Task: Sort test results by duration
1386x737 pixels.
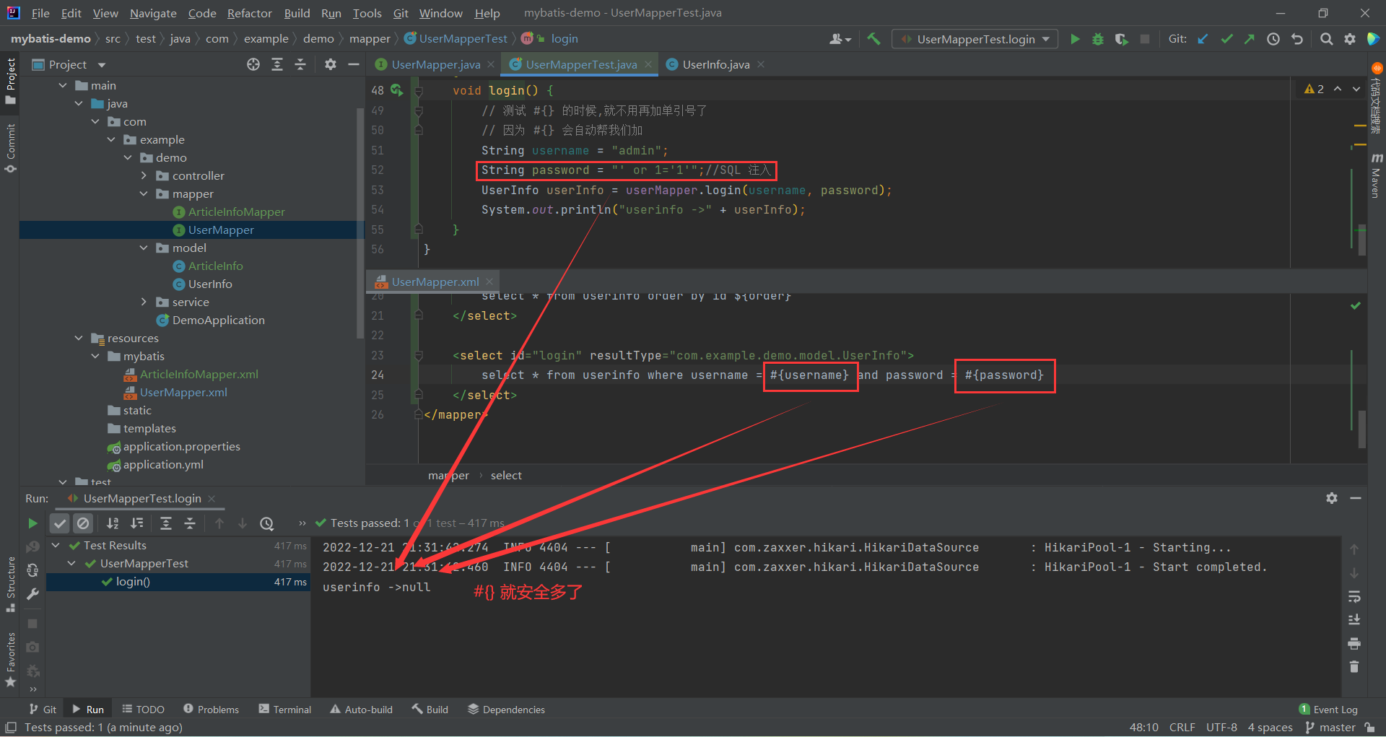Action: pos(136,523)
